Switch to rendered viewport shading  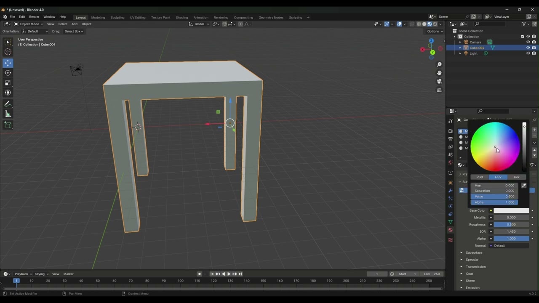point(435,24)
